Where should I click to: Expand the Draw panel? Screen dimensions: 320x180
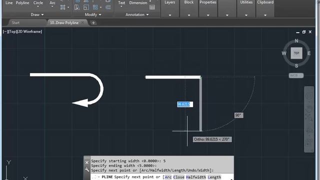tap(37, 14)
